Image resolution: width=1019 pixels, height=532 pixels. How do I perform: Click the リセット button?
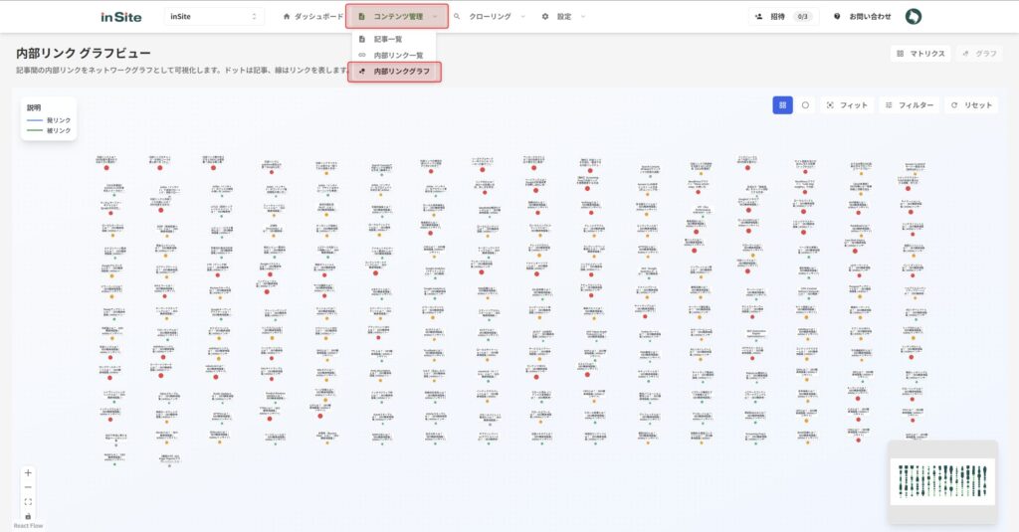[x=971, y=104]
